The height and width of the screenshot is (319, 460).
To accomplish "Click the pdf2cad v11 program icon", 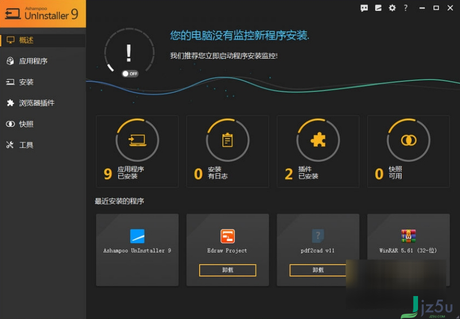I will pos(318,236).
